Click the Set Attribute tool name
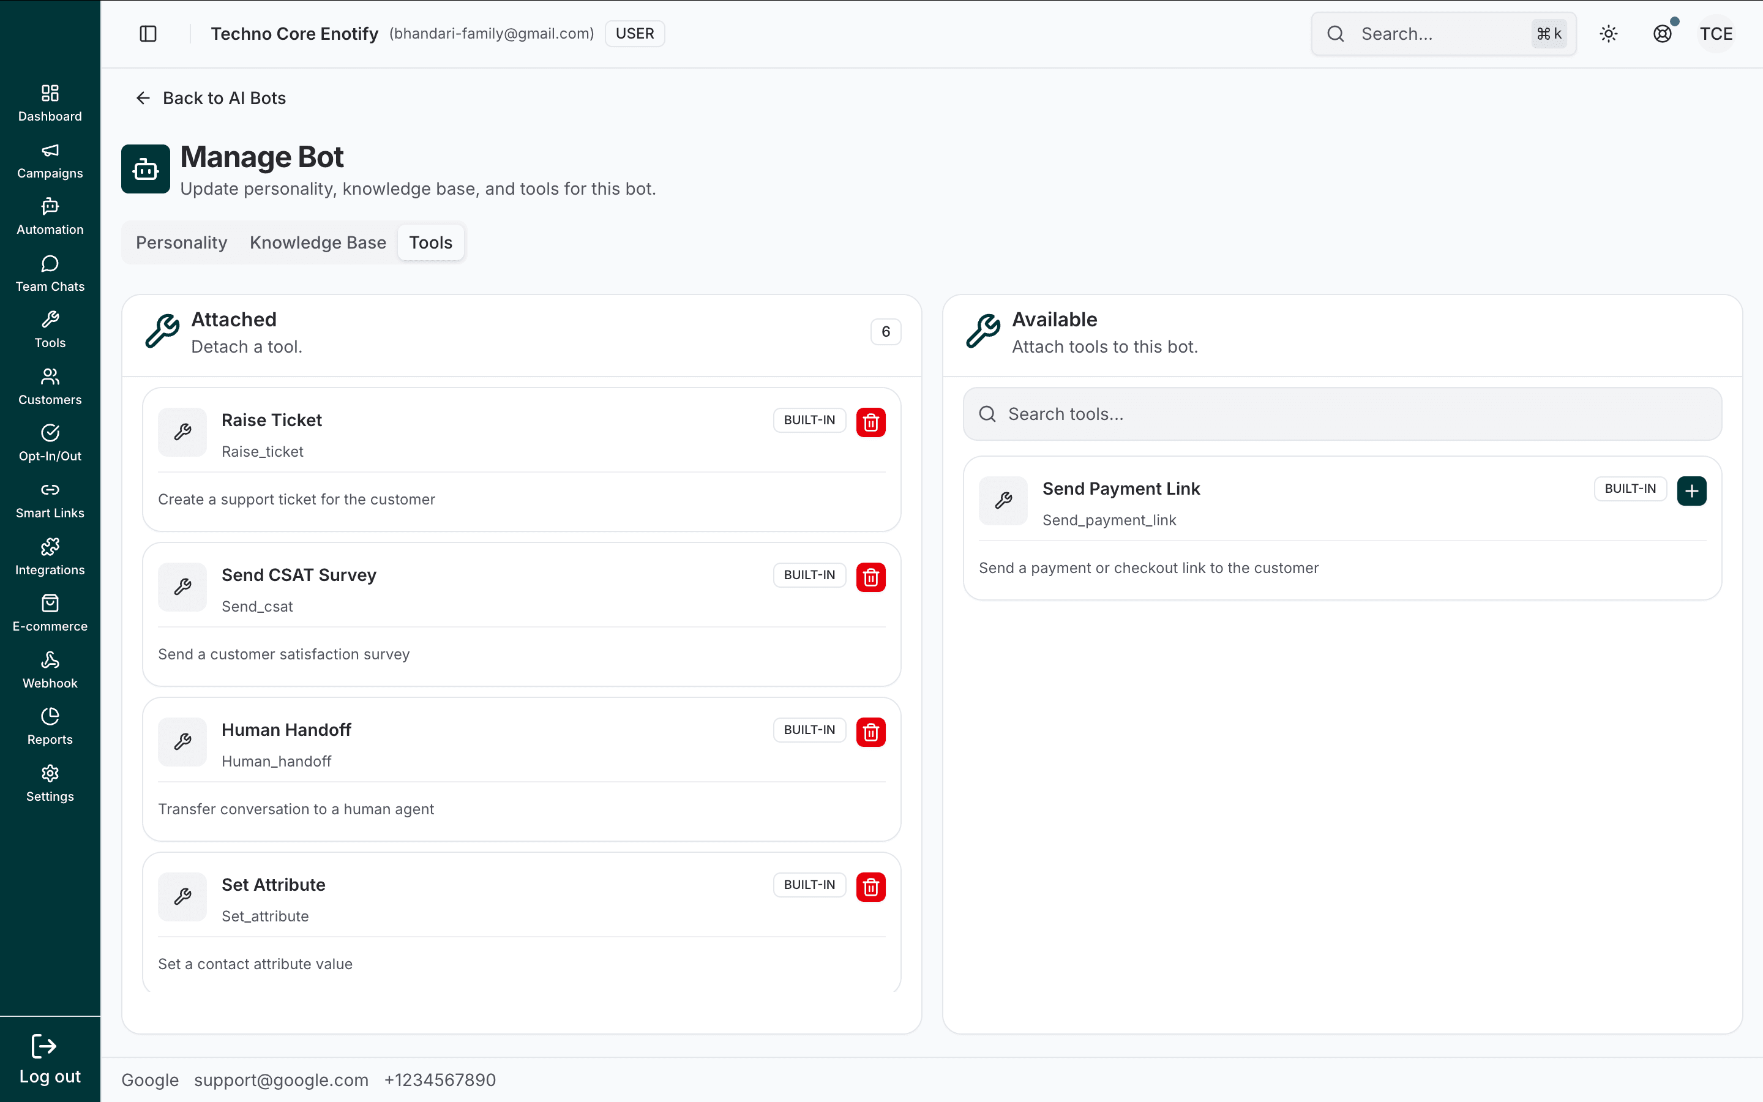 [x=273, y=885]
